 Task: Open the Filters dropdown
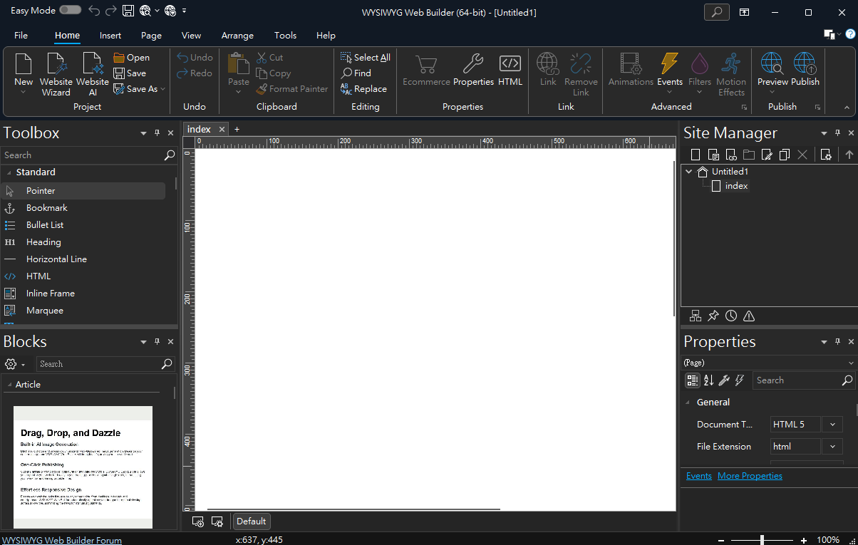point(700,92)
